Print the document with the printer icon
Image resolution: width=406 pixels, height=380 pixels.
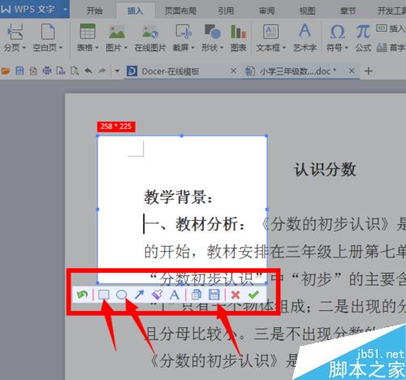pos(47,71)
